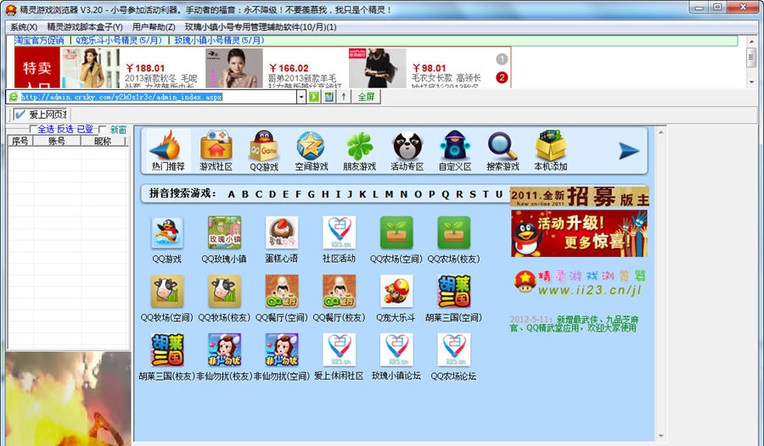Open the 游戏社区 game community icon
The height and width of the screenshot is (446, 764).
click(216, 150)
